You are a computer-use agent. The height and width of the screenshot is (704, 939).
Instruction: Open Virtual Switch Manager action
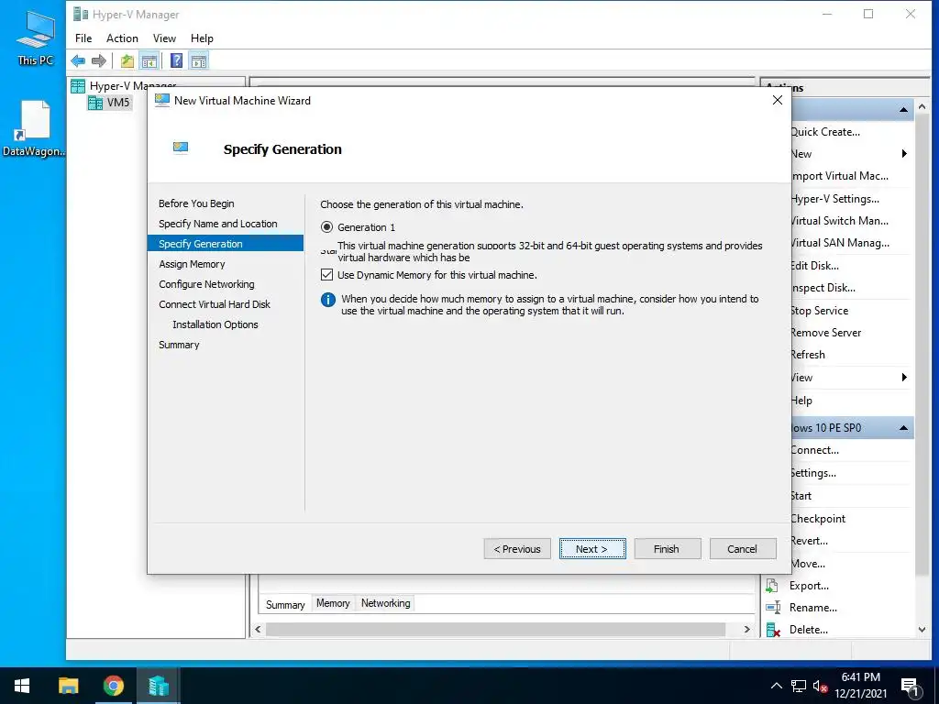pyautogui.click(x=839, y=221)
